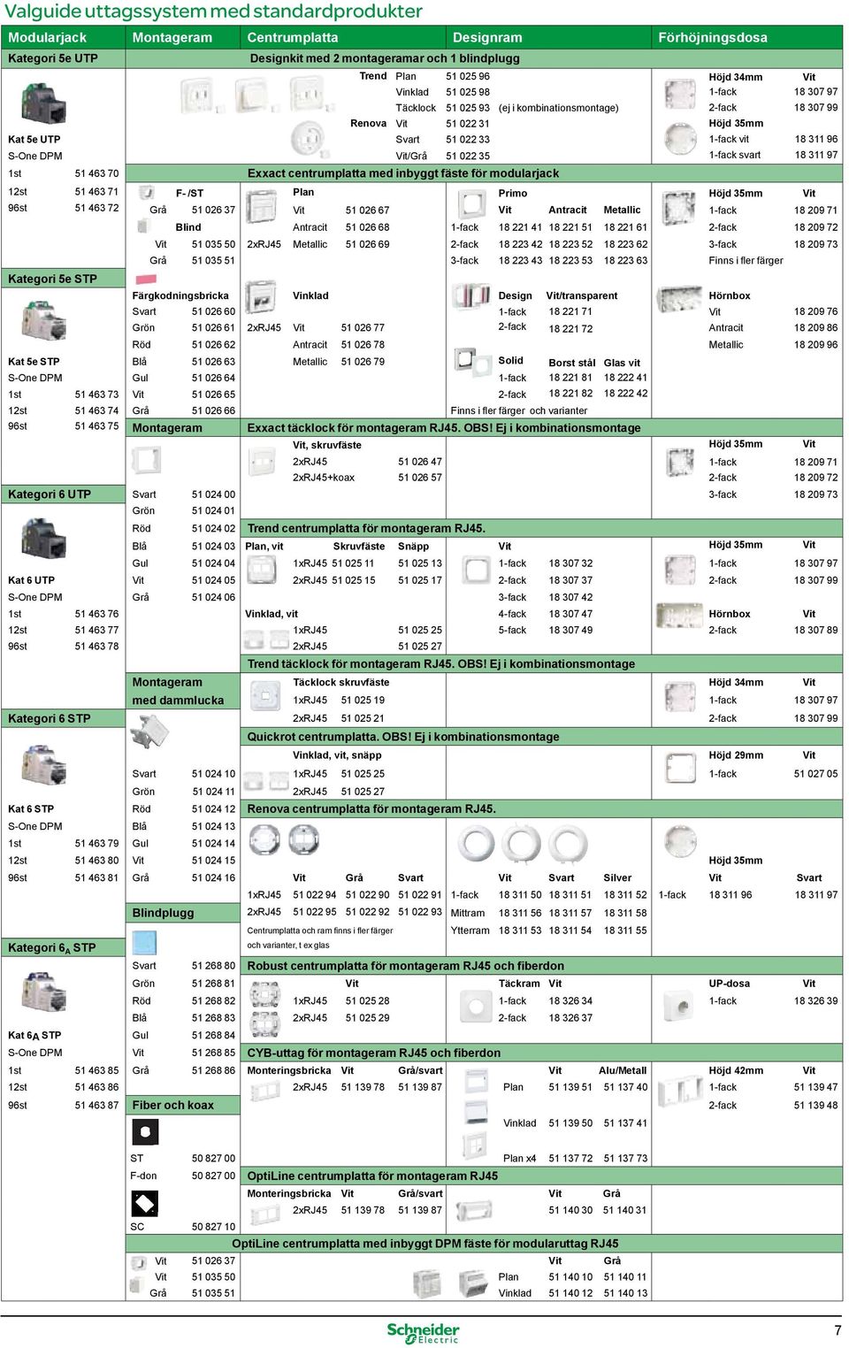This screenshot has height=1348, width=849.
Task: Click Hörnbox Metallic number 18 209 96
Action: pos(815,345)
